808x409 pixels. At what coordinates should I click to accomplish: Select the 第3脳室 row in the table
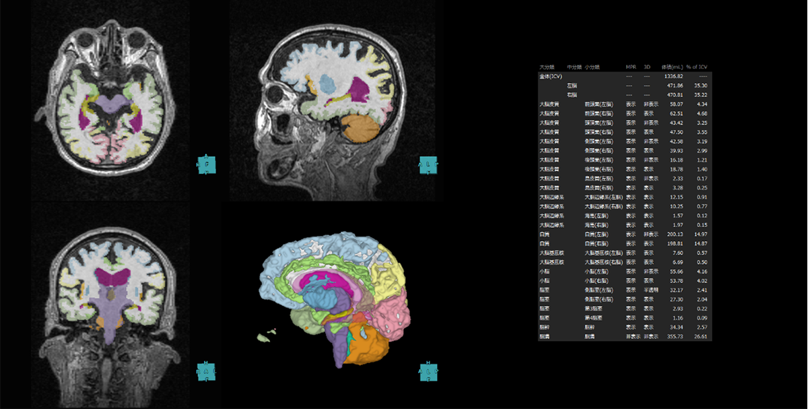(x=593, y=308)
